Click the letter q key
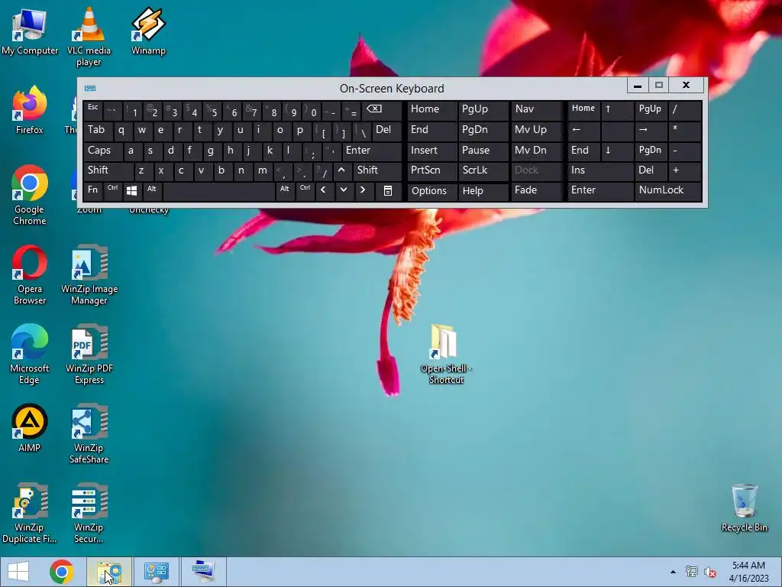Screen dimensions: 782x587 pyautogui.click(x=122, y=130)
